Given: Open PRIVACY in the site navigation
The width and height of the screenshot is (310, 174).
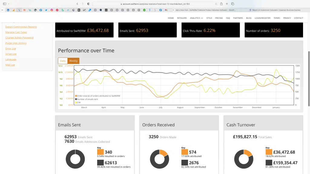Looking at the screenshot, I should 287,18.
